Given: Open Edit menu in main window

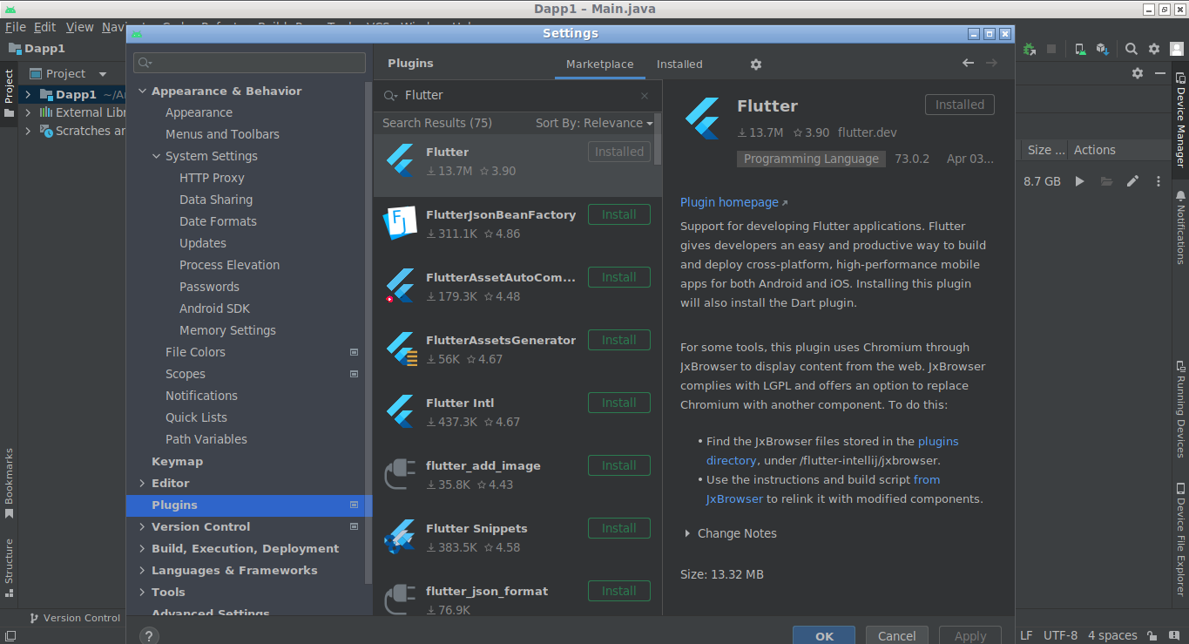Looking at the screenshot, I should coord(44,27).
